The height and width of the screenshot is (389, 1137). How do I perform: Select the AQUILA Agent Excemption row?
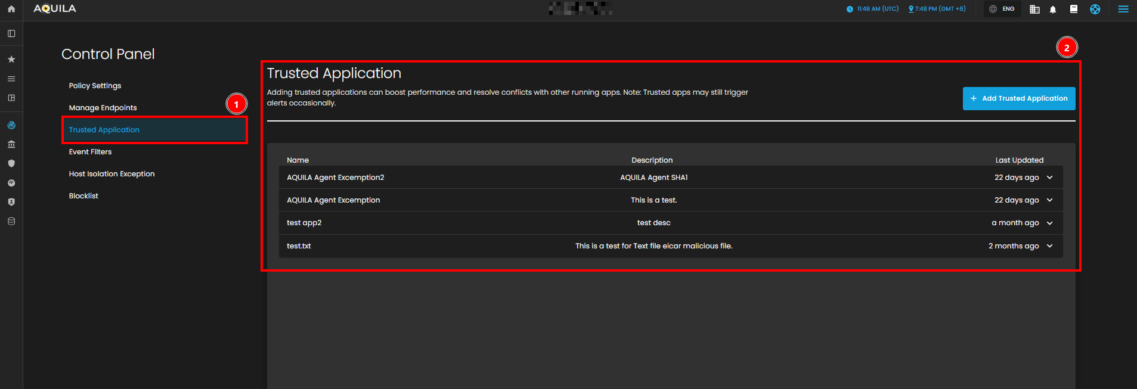[333, 200]
